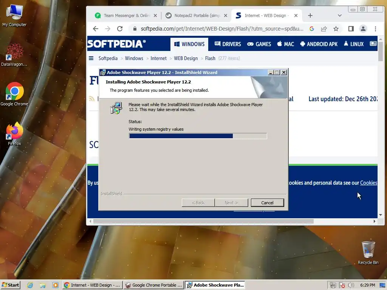Switch to Notepad2 Portable tab
Screen dimensions: 387x290
[196, 15]
